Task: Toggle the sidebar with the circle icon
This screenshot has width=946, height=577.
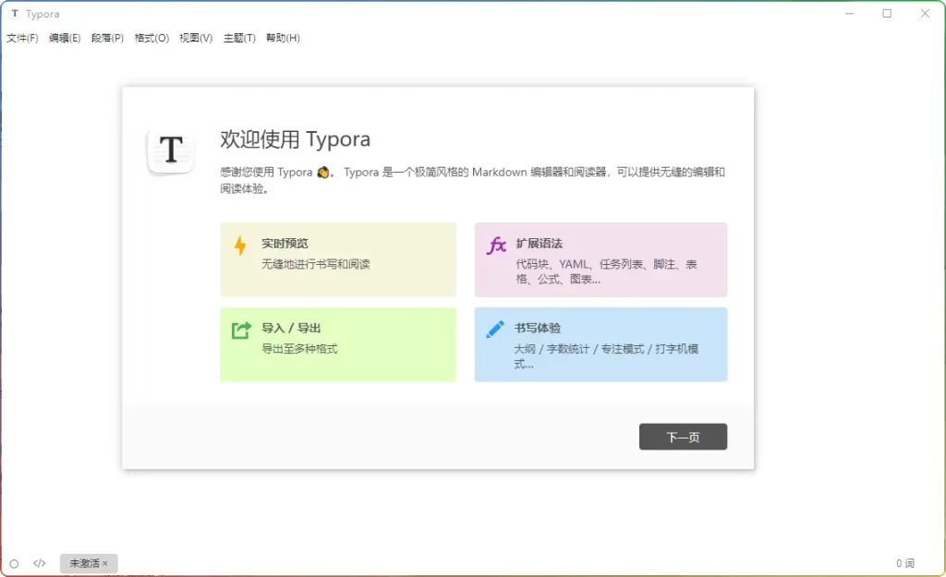Action: point(14,563)
